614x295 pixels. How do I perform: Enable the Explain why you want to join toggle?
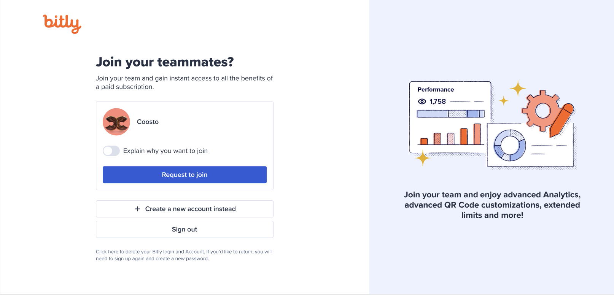point(111,151)
